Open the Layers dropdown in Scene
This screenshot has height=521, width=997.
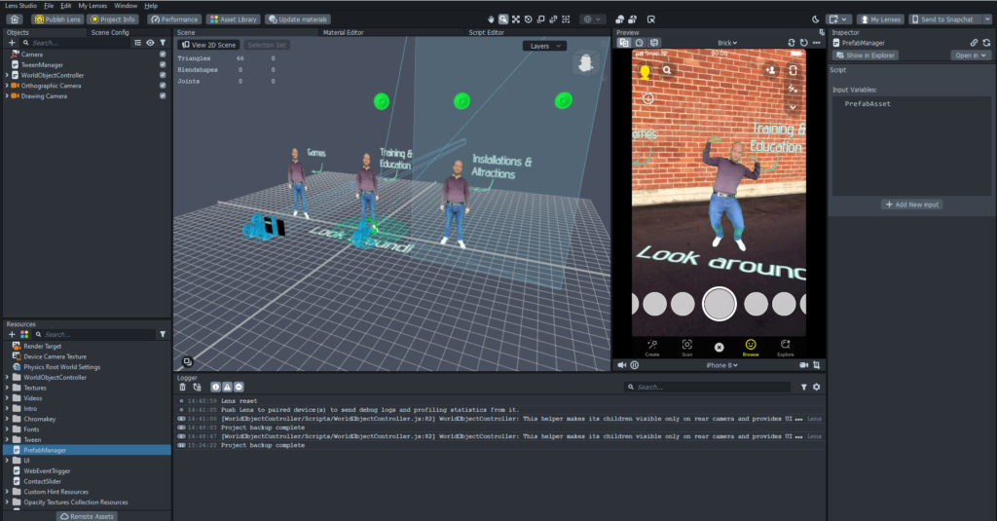click(545, 46)
